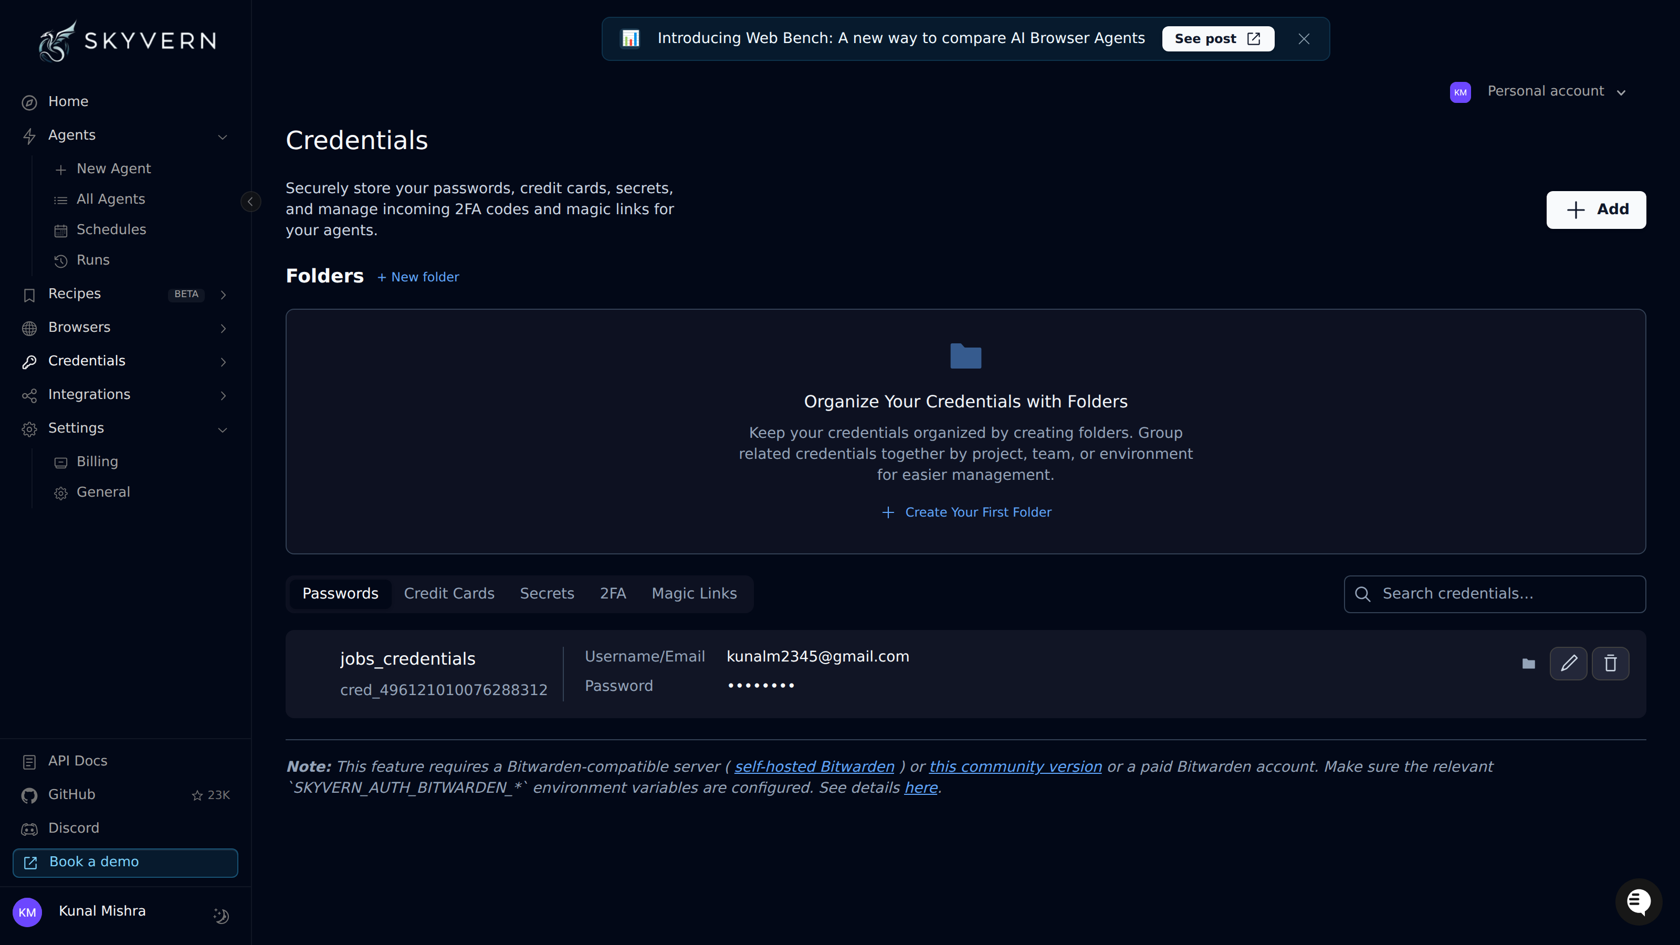The image size is (1680, 945).
Task: Click the large folder icon in empty state
Action: click(x=966, y=356)
